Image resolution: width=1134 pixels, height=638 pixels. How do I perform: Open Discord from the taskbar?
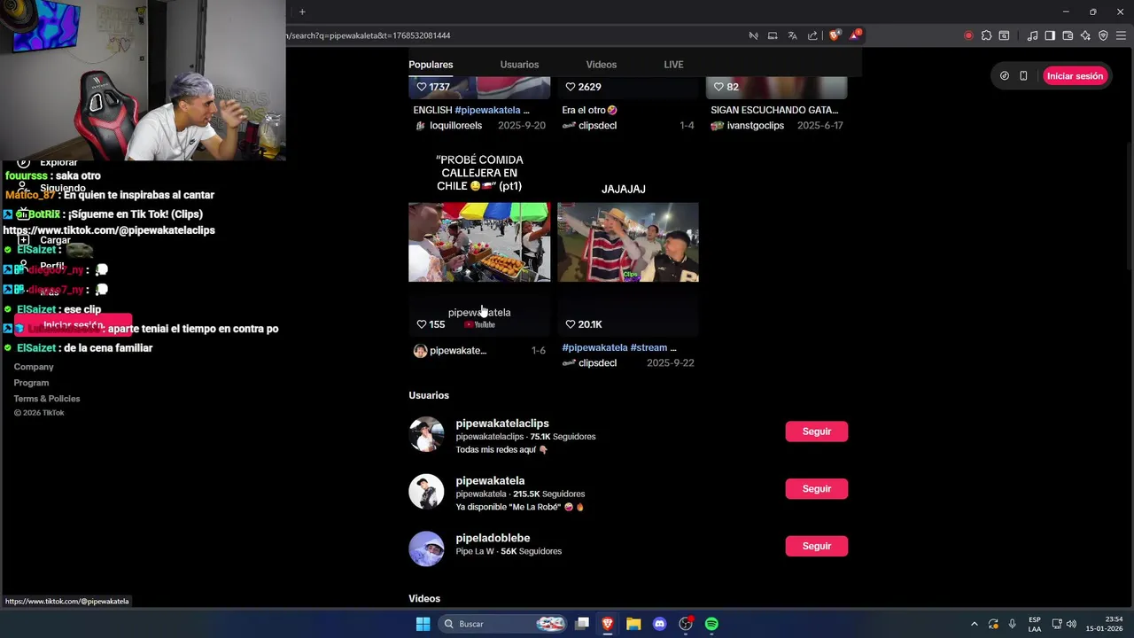pos(659,624)
